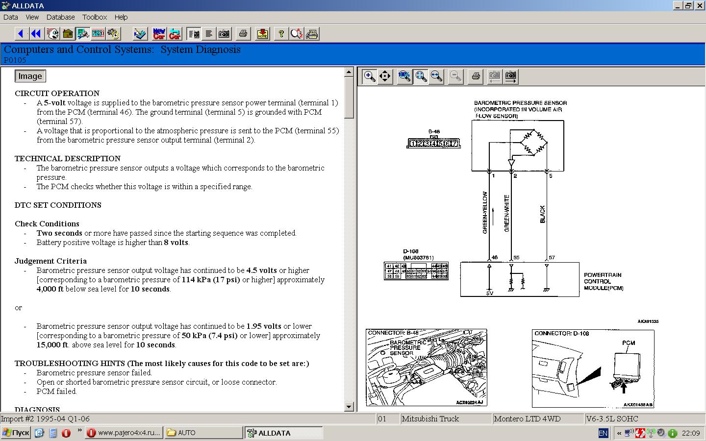
Task: Click the single-arrow Back toolbar button
Action: click(x=21, y=34)
